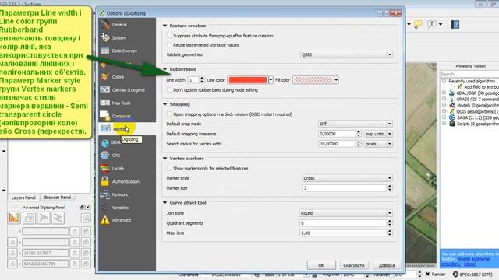Screen dimensions: 499x280
Task: Open the Join style dropdown
Action: [346, 213]
